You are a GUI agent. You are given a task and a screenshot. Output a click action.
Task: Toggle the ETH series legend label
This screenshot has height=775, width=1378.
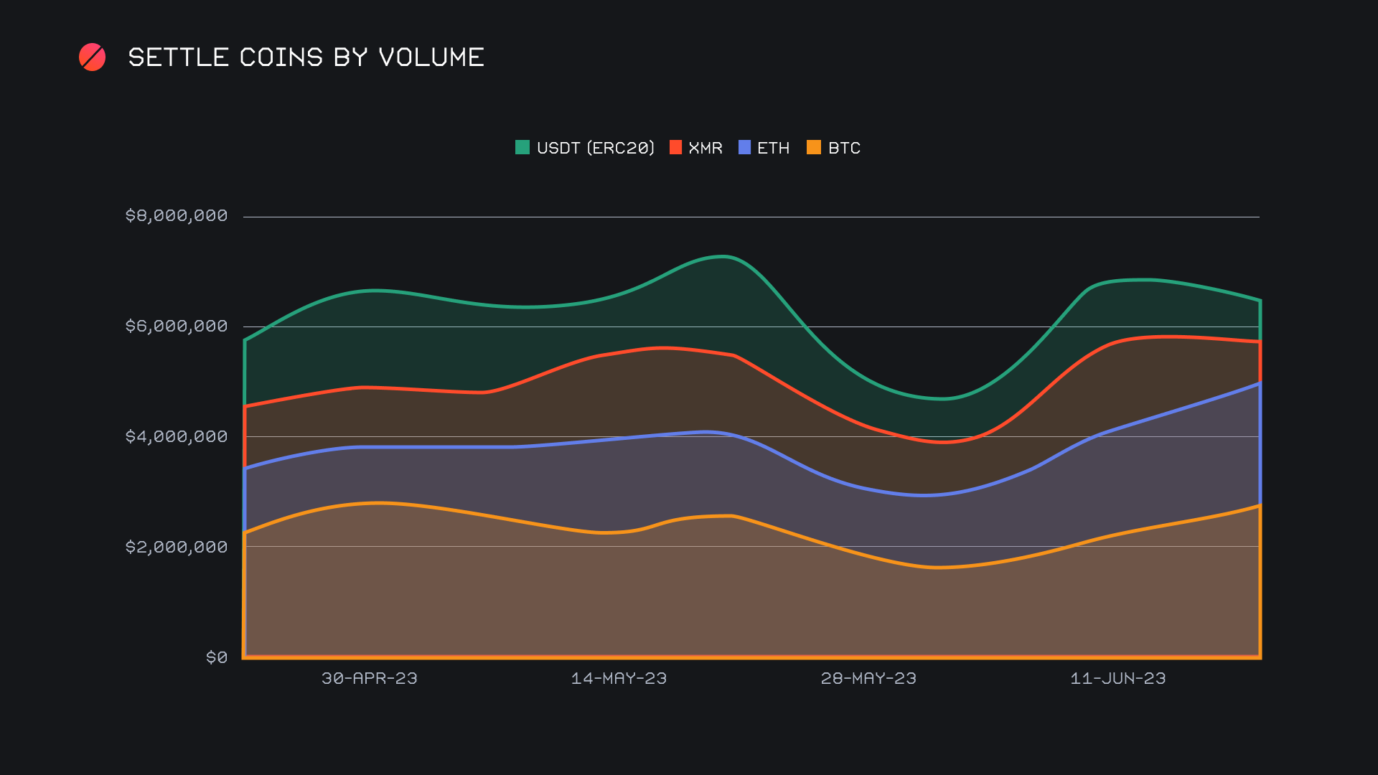click(x=773, y=148)
